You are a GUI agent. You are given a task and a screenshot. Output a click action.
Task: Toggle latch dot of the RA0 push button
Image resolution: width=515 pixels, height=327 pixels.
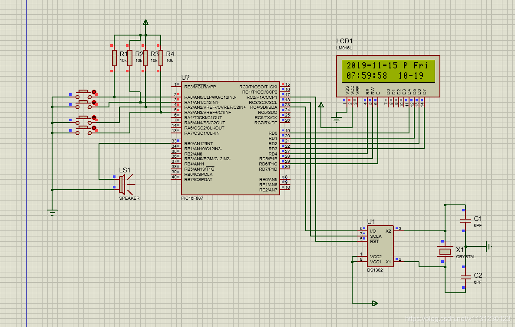(94, 92)
